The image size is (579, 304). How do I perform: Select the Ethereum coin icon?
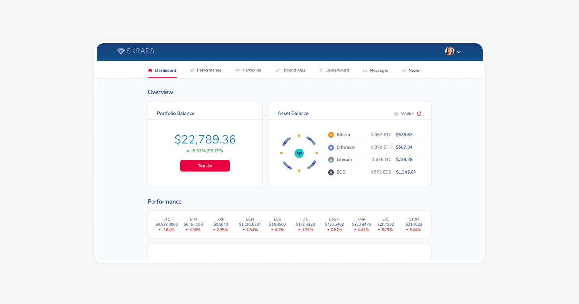tap(331, 147)
